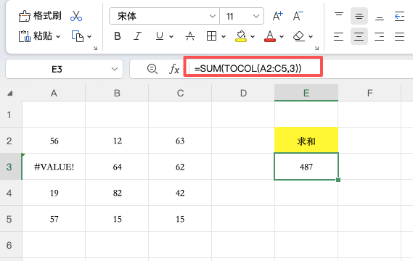
Task: Click the Format Painter (格式刷) button
Action: [x=40, y=16]
